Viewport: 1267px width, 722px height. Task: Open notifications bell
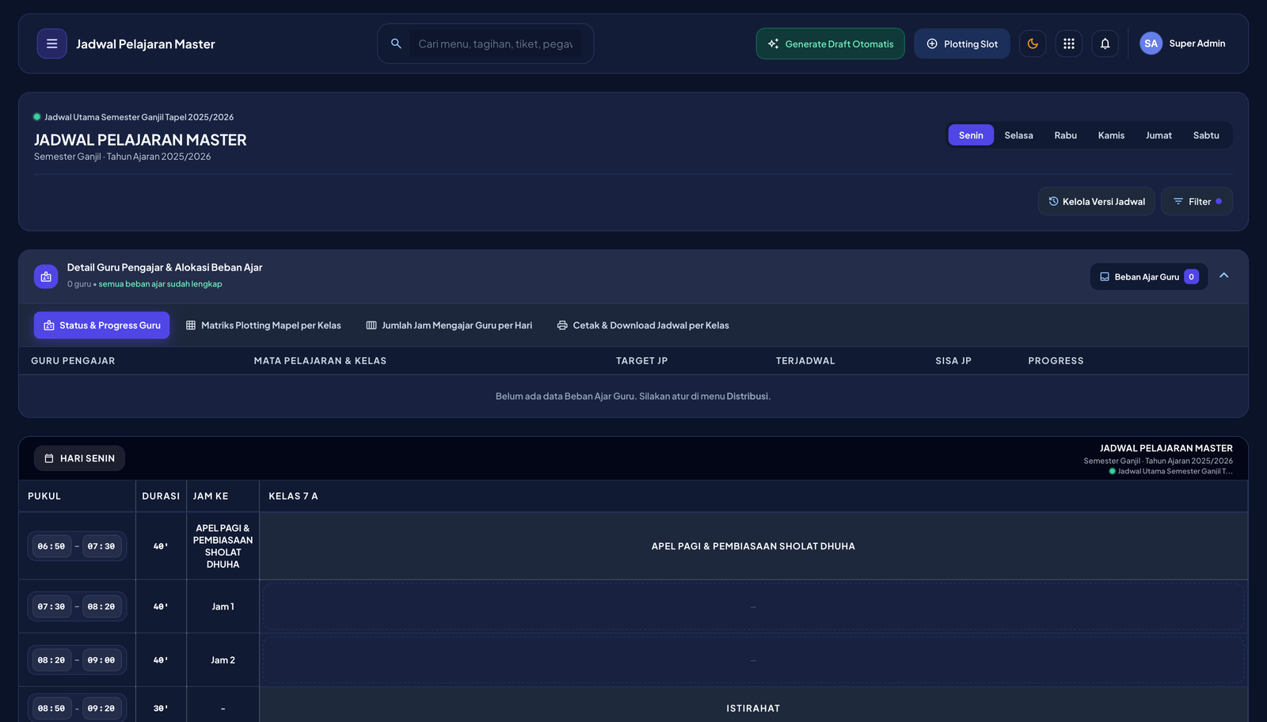coord(1105,44)
